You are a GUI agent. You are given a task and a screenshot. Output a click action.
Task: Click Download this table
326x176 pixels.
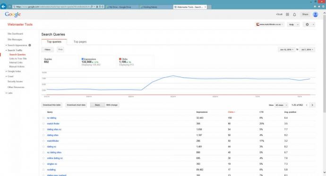(52, 105)
